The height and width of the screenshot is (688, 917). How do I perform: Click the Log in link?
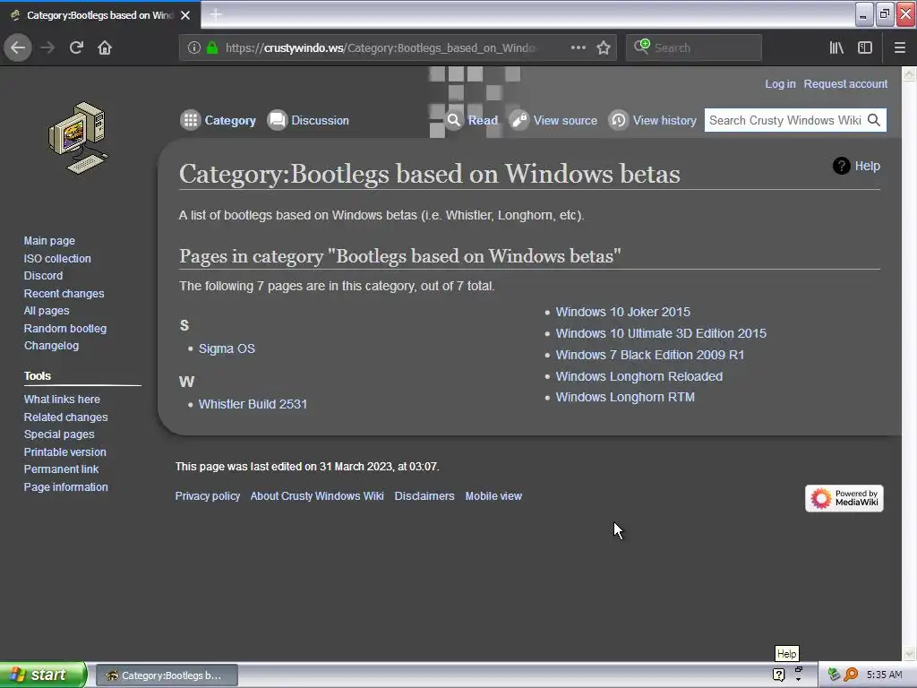(780, 83)
